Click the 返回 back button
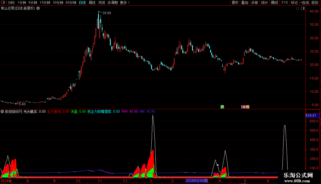The image size is (321, 184). point(315,3)
